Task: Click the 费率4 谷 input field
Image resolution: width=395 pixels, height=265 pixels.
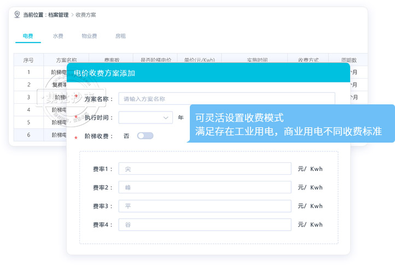Action: pos(205,225)
